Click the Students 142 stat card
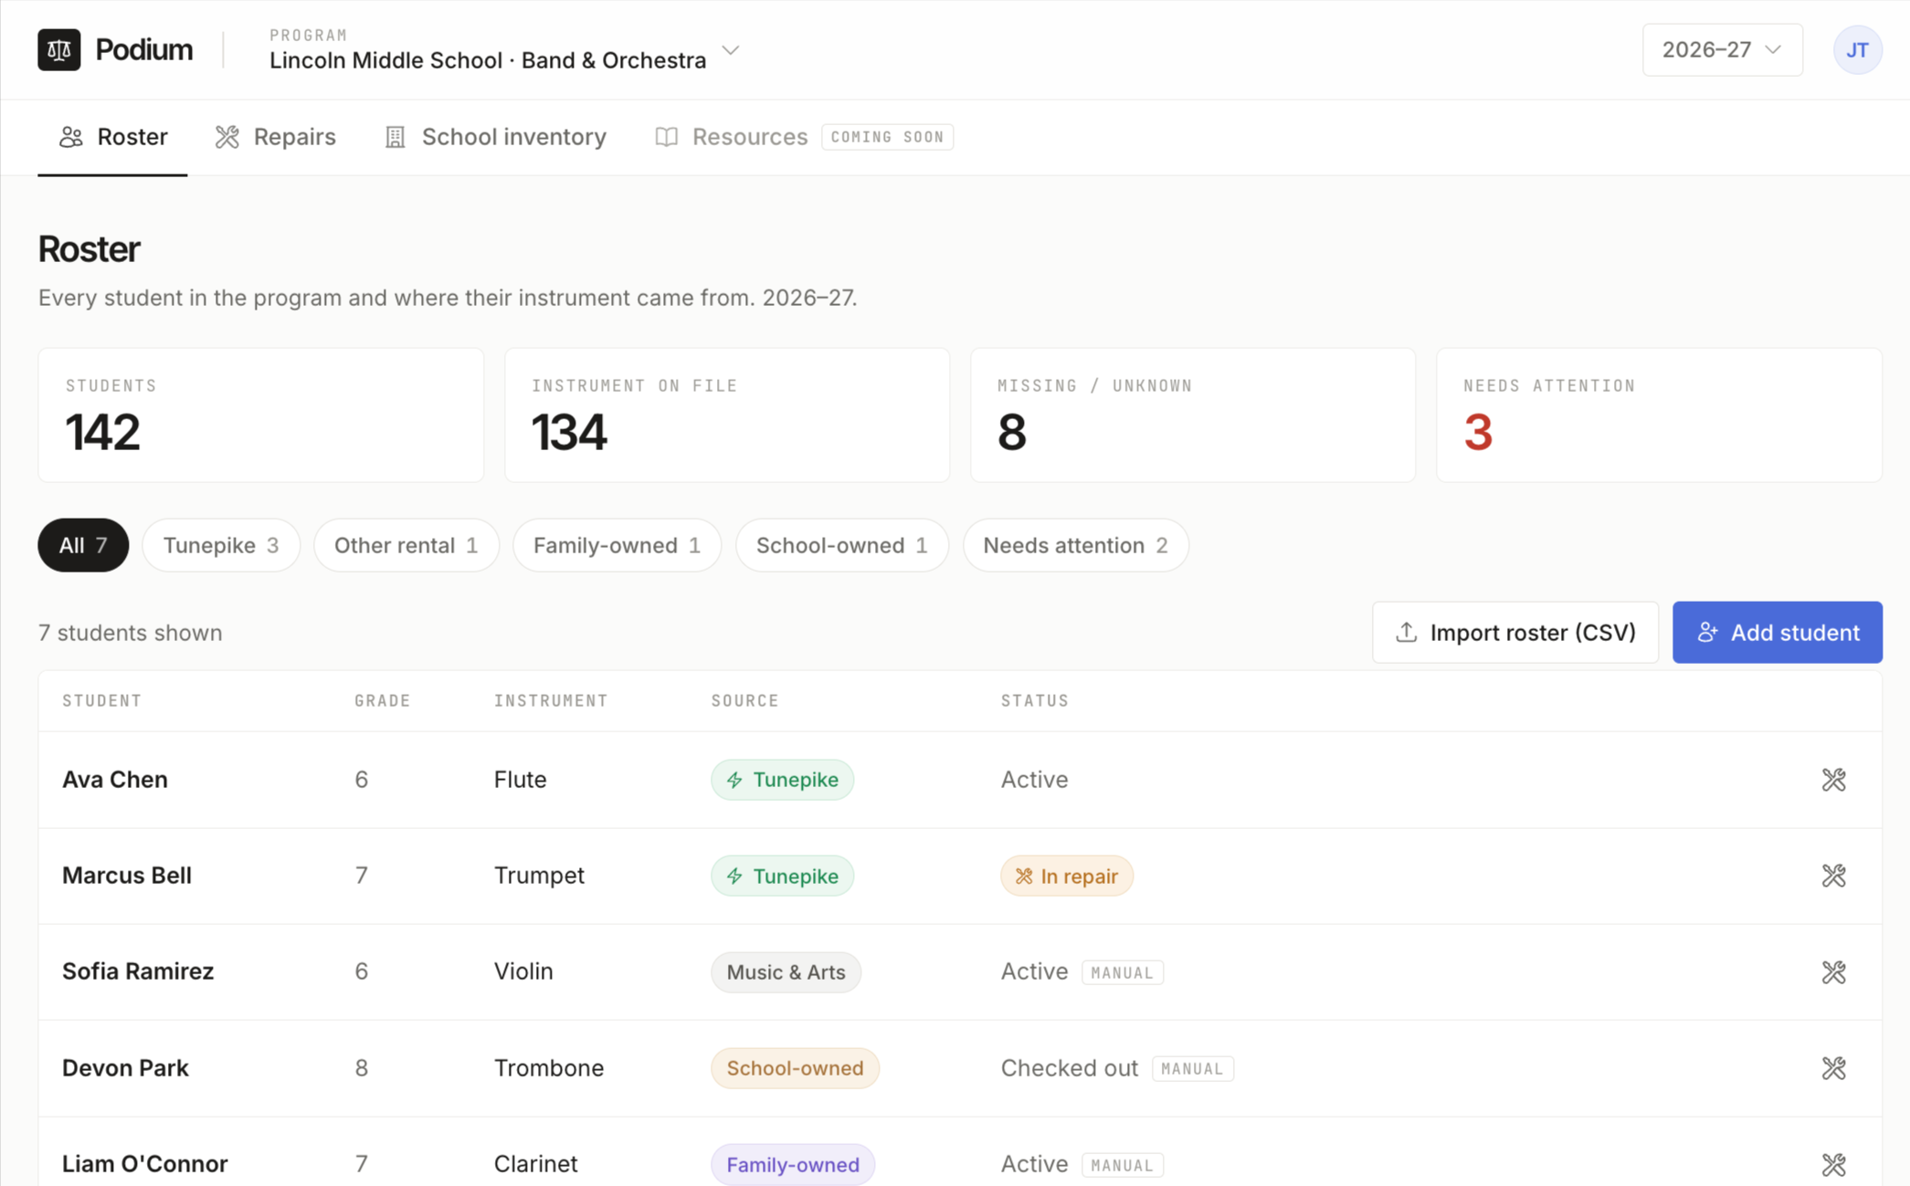The image size is (1910, 1186). tap(261, 415)
